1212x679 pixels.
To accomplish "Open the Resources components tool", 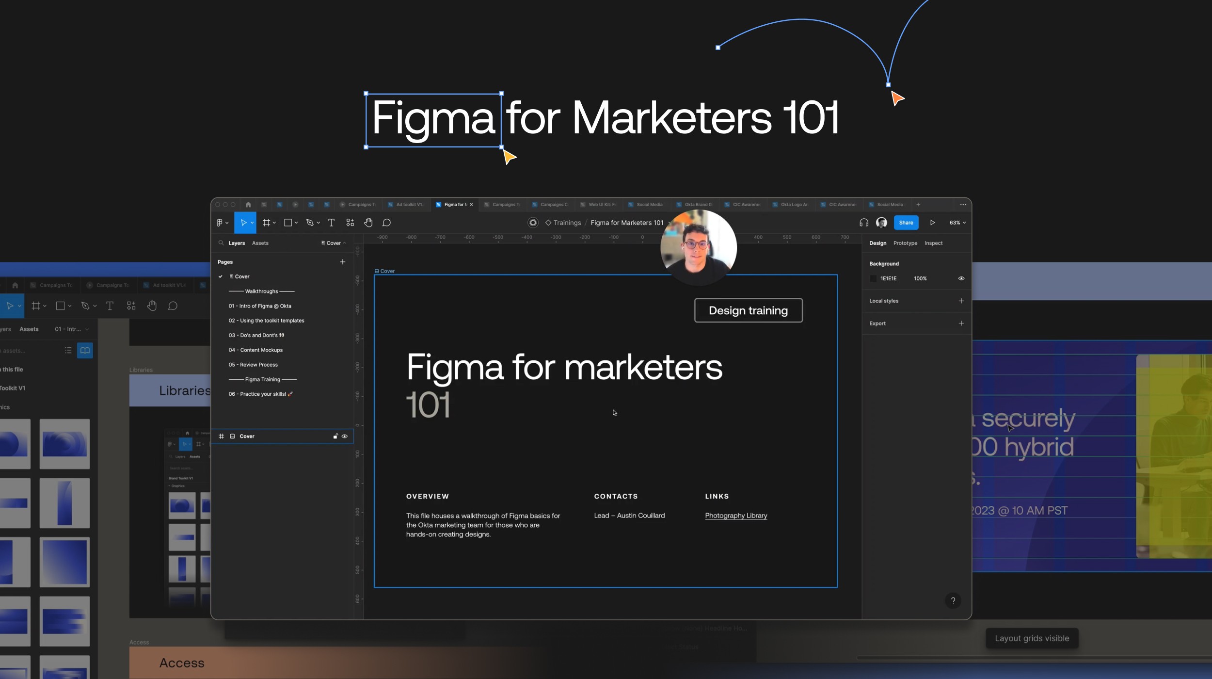I will [x=350, y=223].
